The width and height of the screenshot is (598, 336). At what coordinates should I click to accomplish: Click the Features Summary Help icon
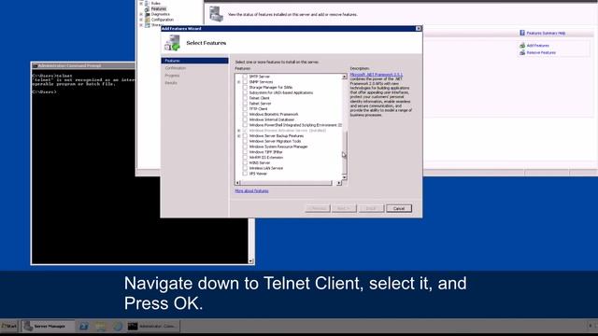click(x=522, y=34)
